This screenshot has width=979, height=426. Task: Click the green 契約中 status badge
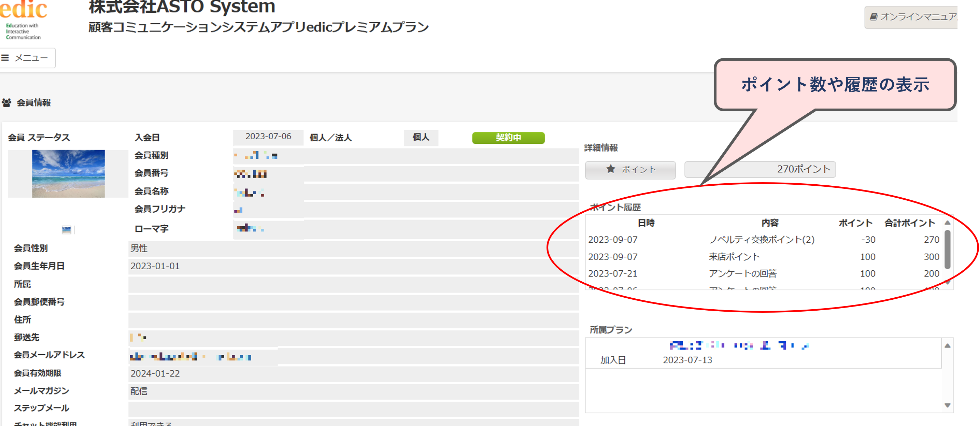508,138
